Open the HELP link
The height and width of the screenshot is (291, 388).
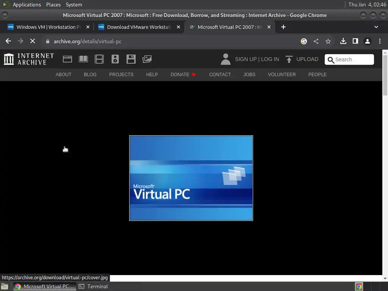[x=152, y=75]
